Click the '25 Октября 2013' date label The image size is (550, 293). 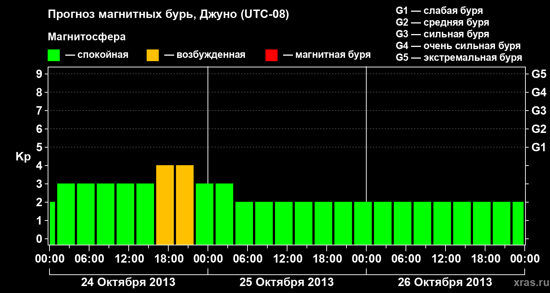pos(286,282)
